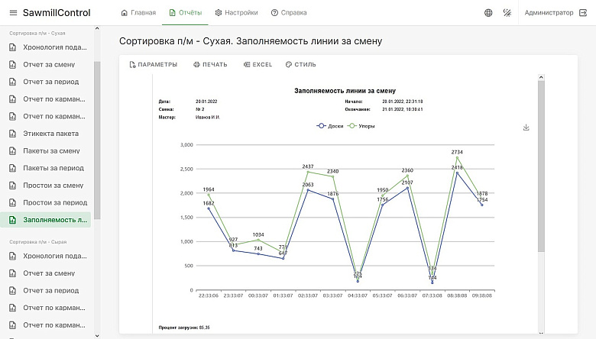Open the hamburger menu next to SawmillControl

[x=13, y=13]
